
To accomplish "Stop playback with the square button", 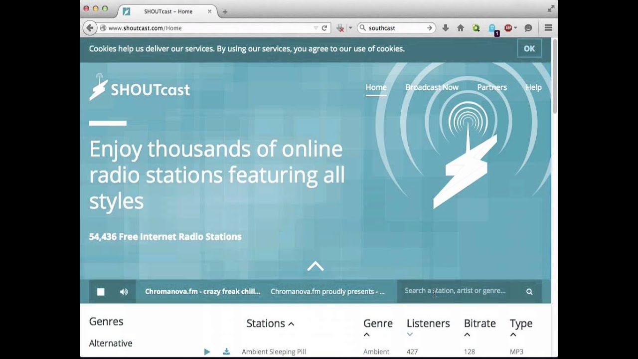I will tap(101, 292).
